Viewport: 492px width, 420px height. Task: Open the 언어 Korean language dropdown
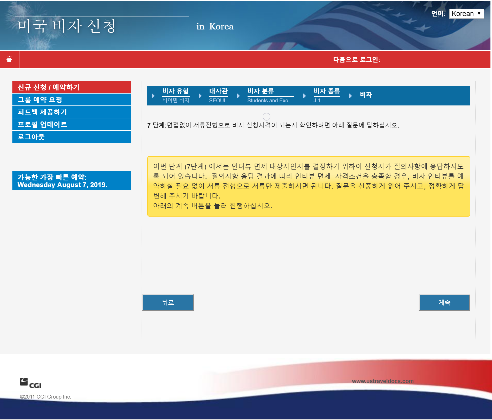[x=466, y=13]
